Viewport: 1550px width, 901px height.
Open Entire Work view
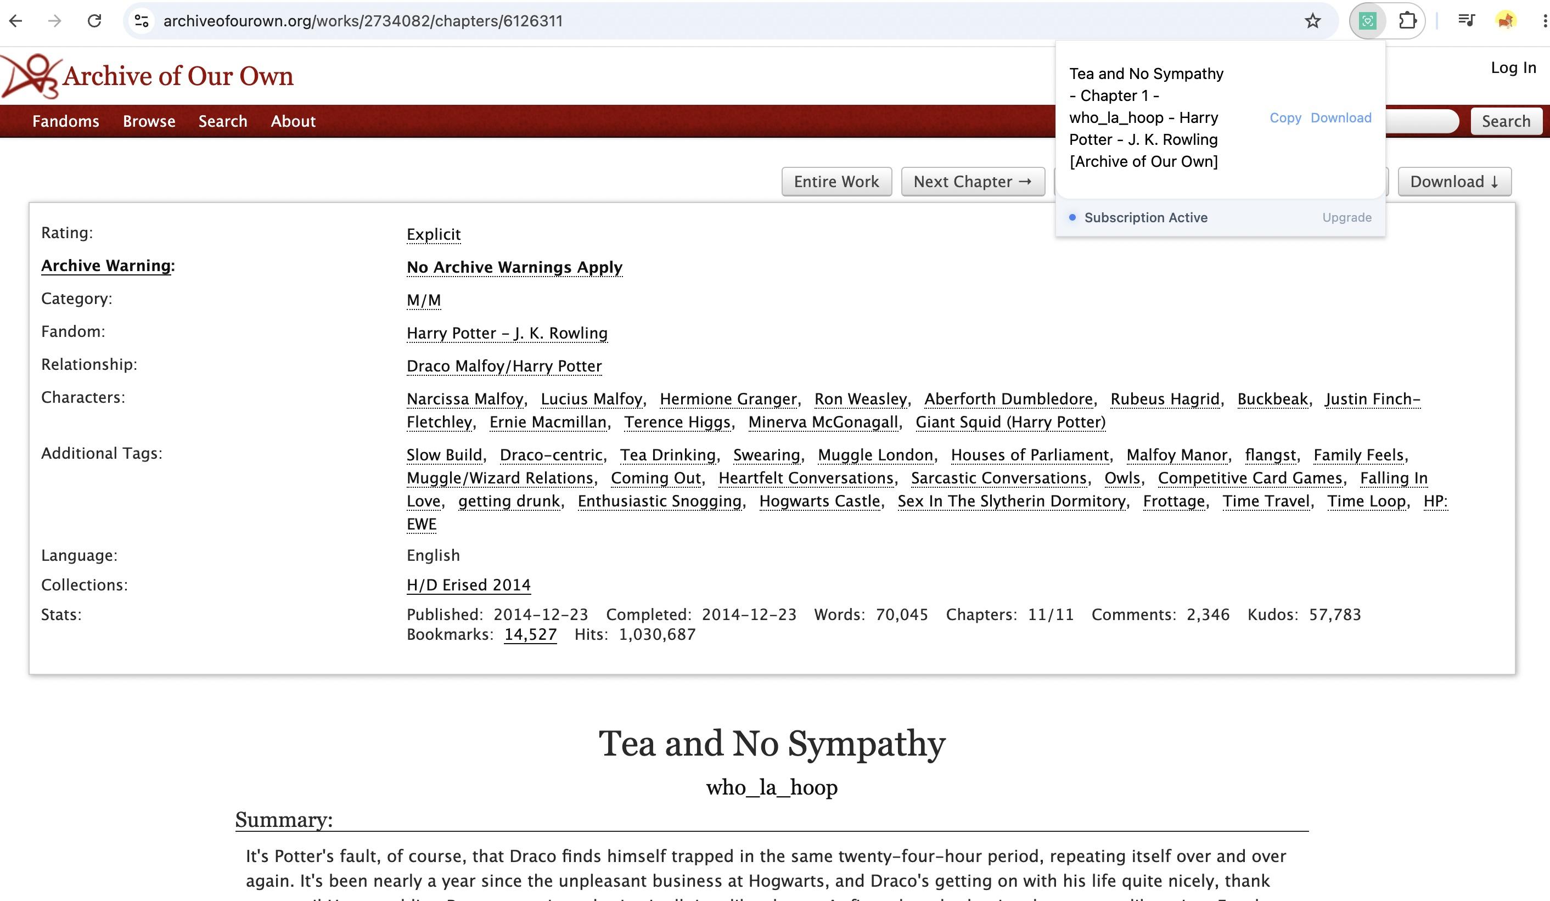click(836, 182)
